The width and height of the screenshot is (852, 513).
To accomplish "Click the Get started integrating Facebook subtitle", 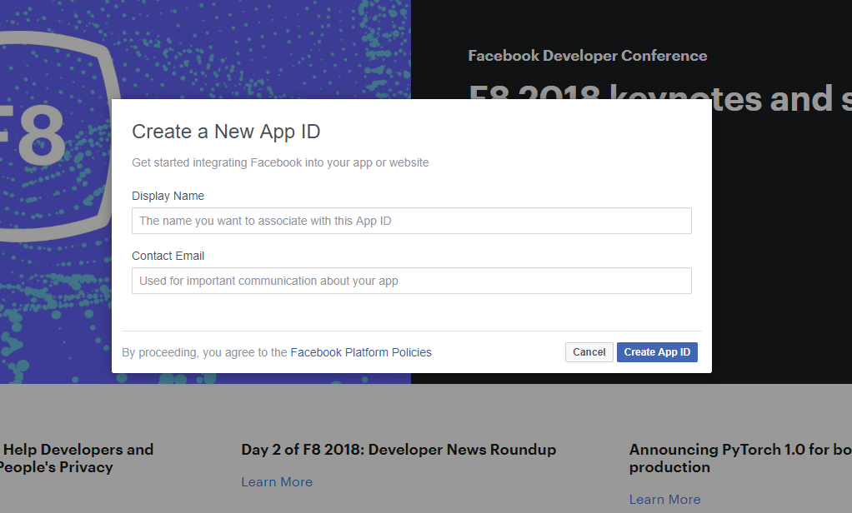I will [x=280, y=162].
